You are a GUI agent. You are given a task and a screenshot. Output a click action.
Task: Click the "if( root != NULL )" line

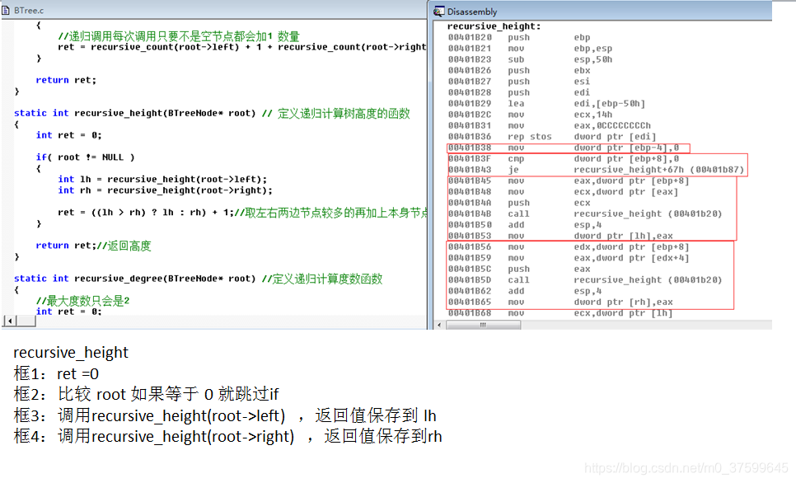86,157
